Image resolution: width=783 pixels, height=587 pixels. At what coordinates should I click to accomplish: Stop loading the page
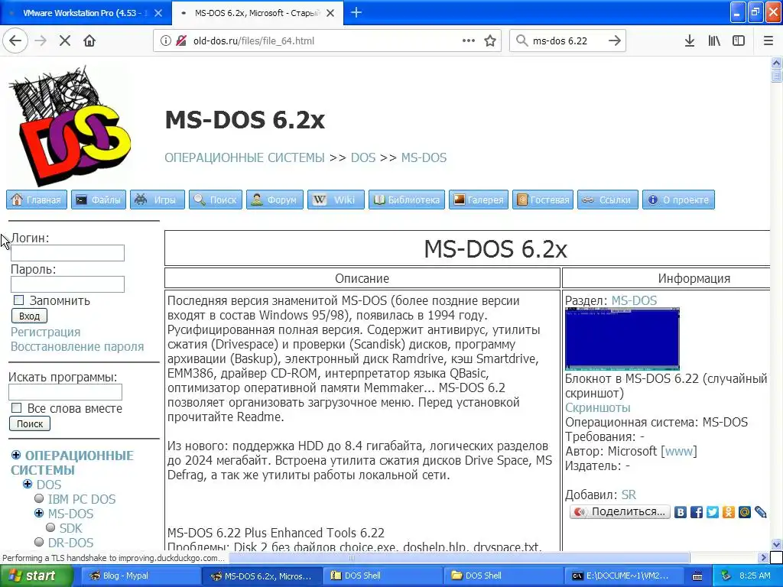(x=64, y=41)
